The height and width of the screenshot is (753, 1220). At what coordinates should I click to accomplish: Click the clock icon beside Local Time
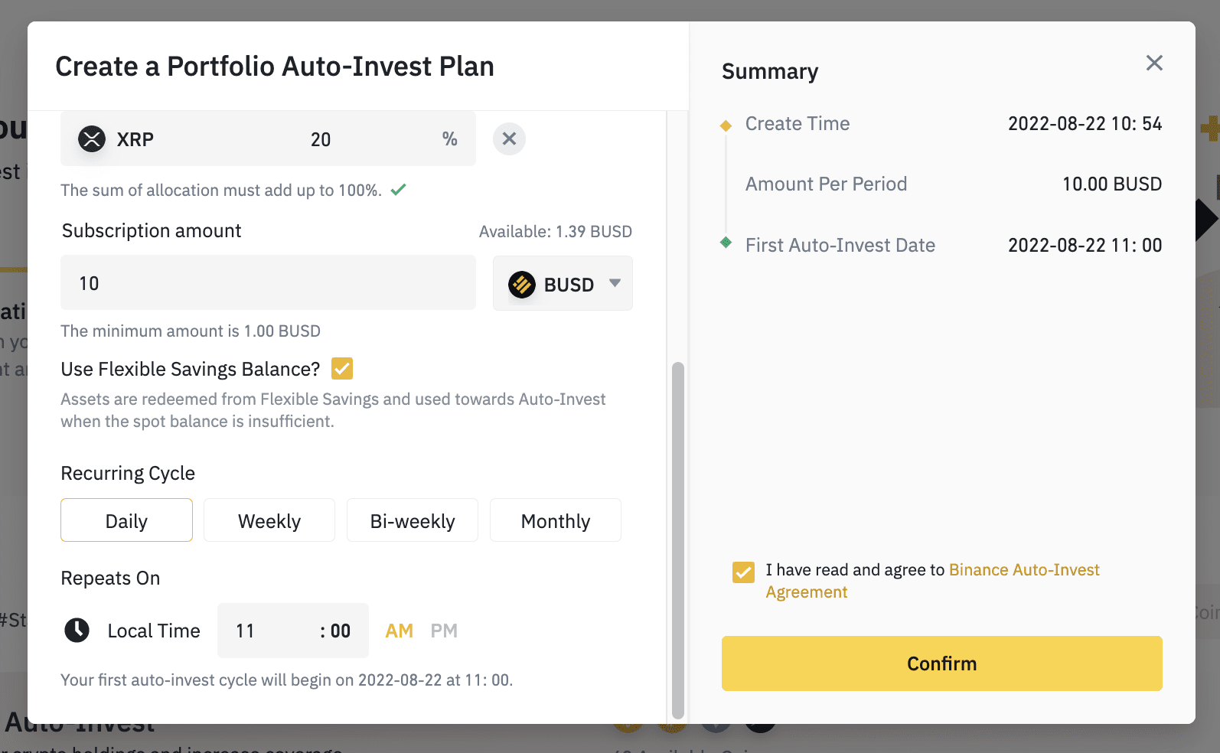[x=77, y=631]
